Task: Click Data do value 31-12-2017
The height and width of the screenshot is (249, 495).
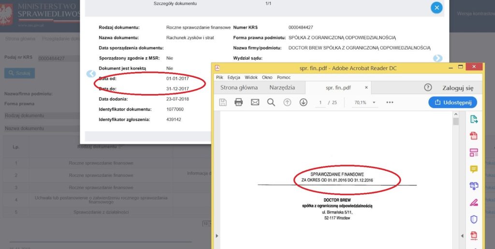Action: 177,89
